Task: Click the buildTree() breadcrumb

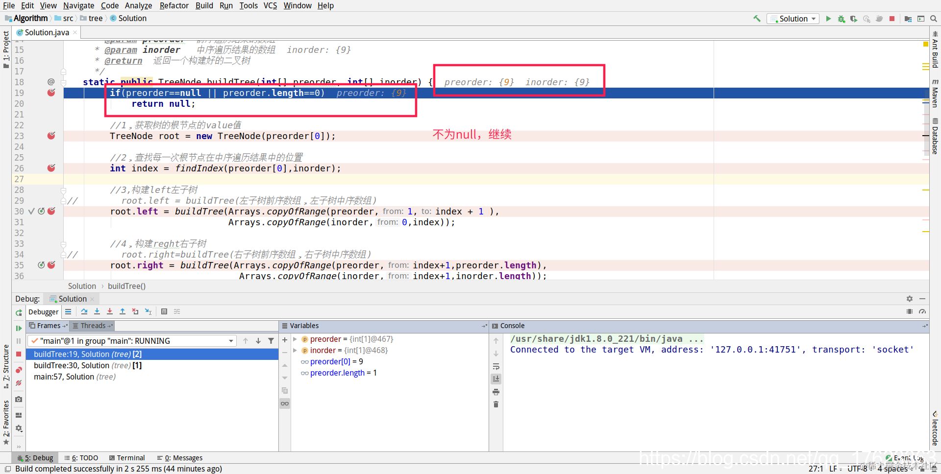Action: click(126, 286)
